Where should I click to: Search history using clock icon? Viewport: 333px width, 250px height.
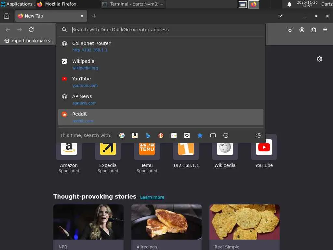pos(226,135)
